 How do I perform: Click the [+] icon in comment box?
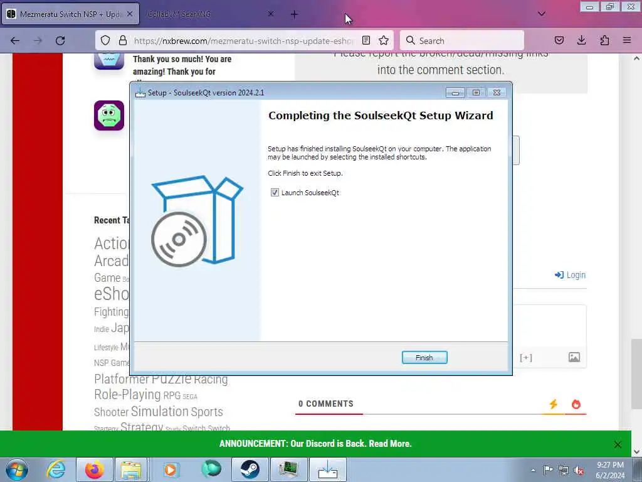pos(526,357)
